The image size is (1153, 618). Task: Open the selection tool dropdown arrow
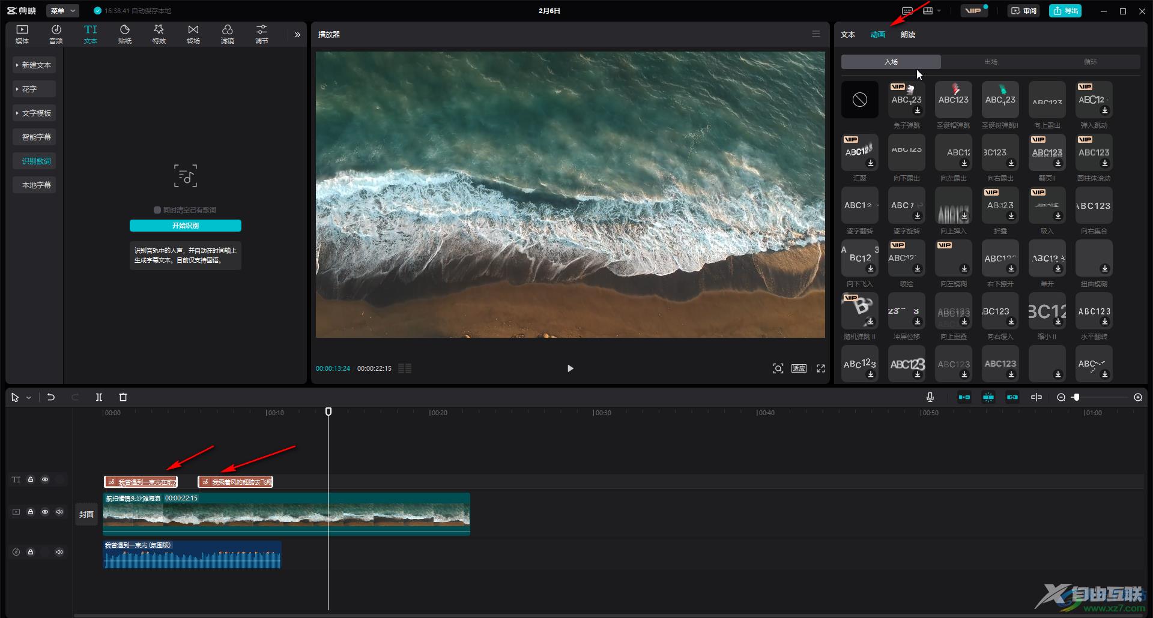click(28, 398)
